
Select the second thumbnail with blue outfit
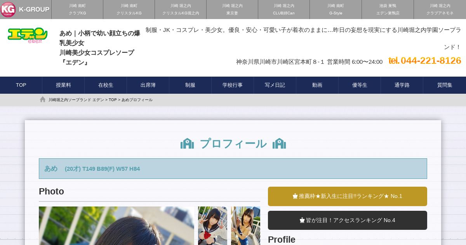(245, 226)
